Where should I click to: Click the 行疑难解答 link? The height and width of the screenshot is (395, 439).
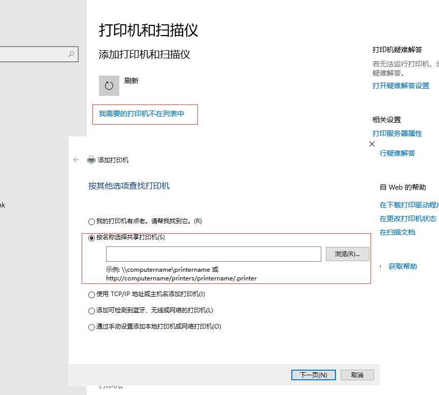point(397,153)
